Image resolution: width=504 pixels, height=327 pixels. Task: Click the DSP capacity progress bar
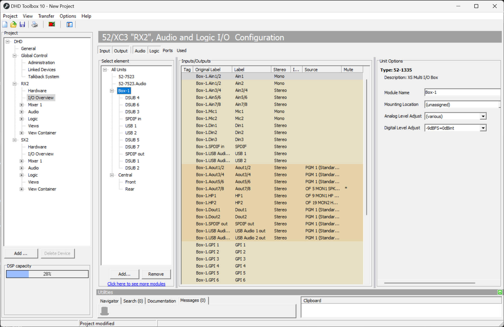[x=47, y=274]
